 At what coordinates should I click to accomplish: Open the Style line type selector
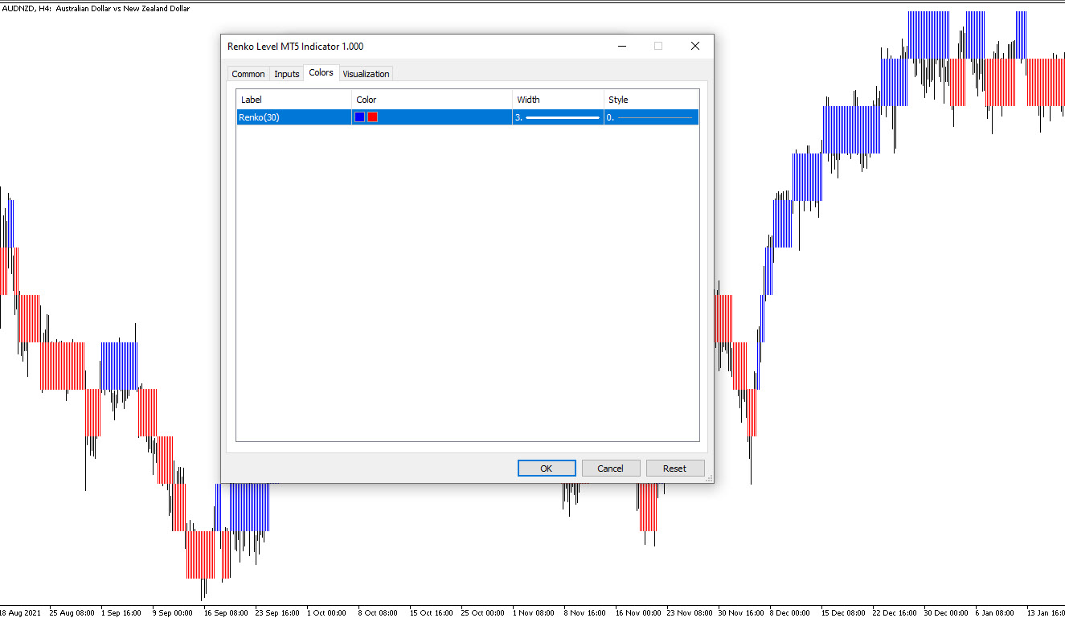coord(651,117)
